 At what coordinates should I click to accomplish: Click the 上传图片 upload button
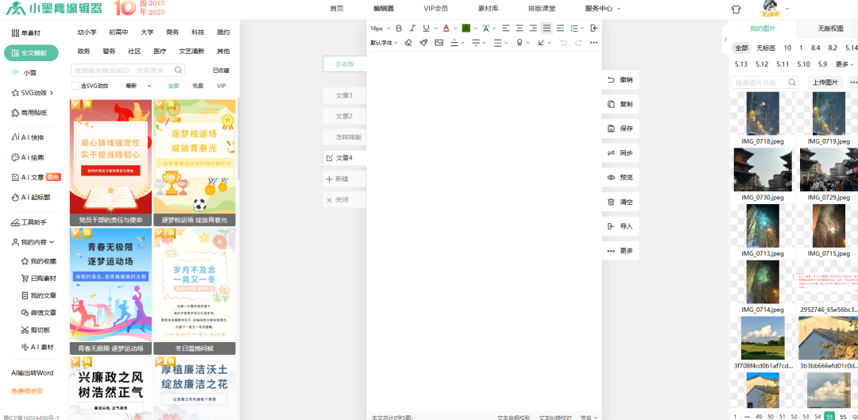[824, 83]
